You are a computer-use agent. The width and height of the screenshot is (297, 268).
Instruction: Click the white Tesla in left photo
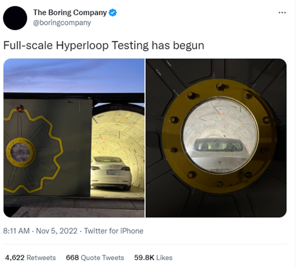(111, 173)
